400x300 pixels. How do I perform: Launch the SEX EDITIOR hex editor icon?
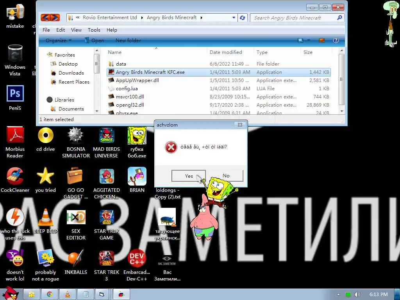click(76, 224)
